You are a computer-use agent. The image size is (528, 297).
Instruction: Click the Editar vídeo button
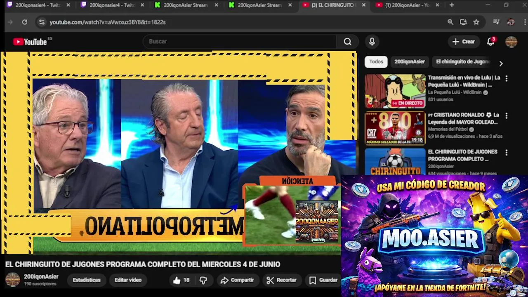point(128,280)
